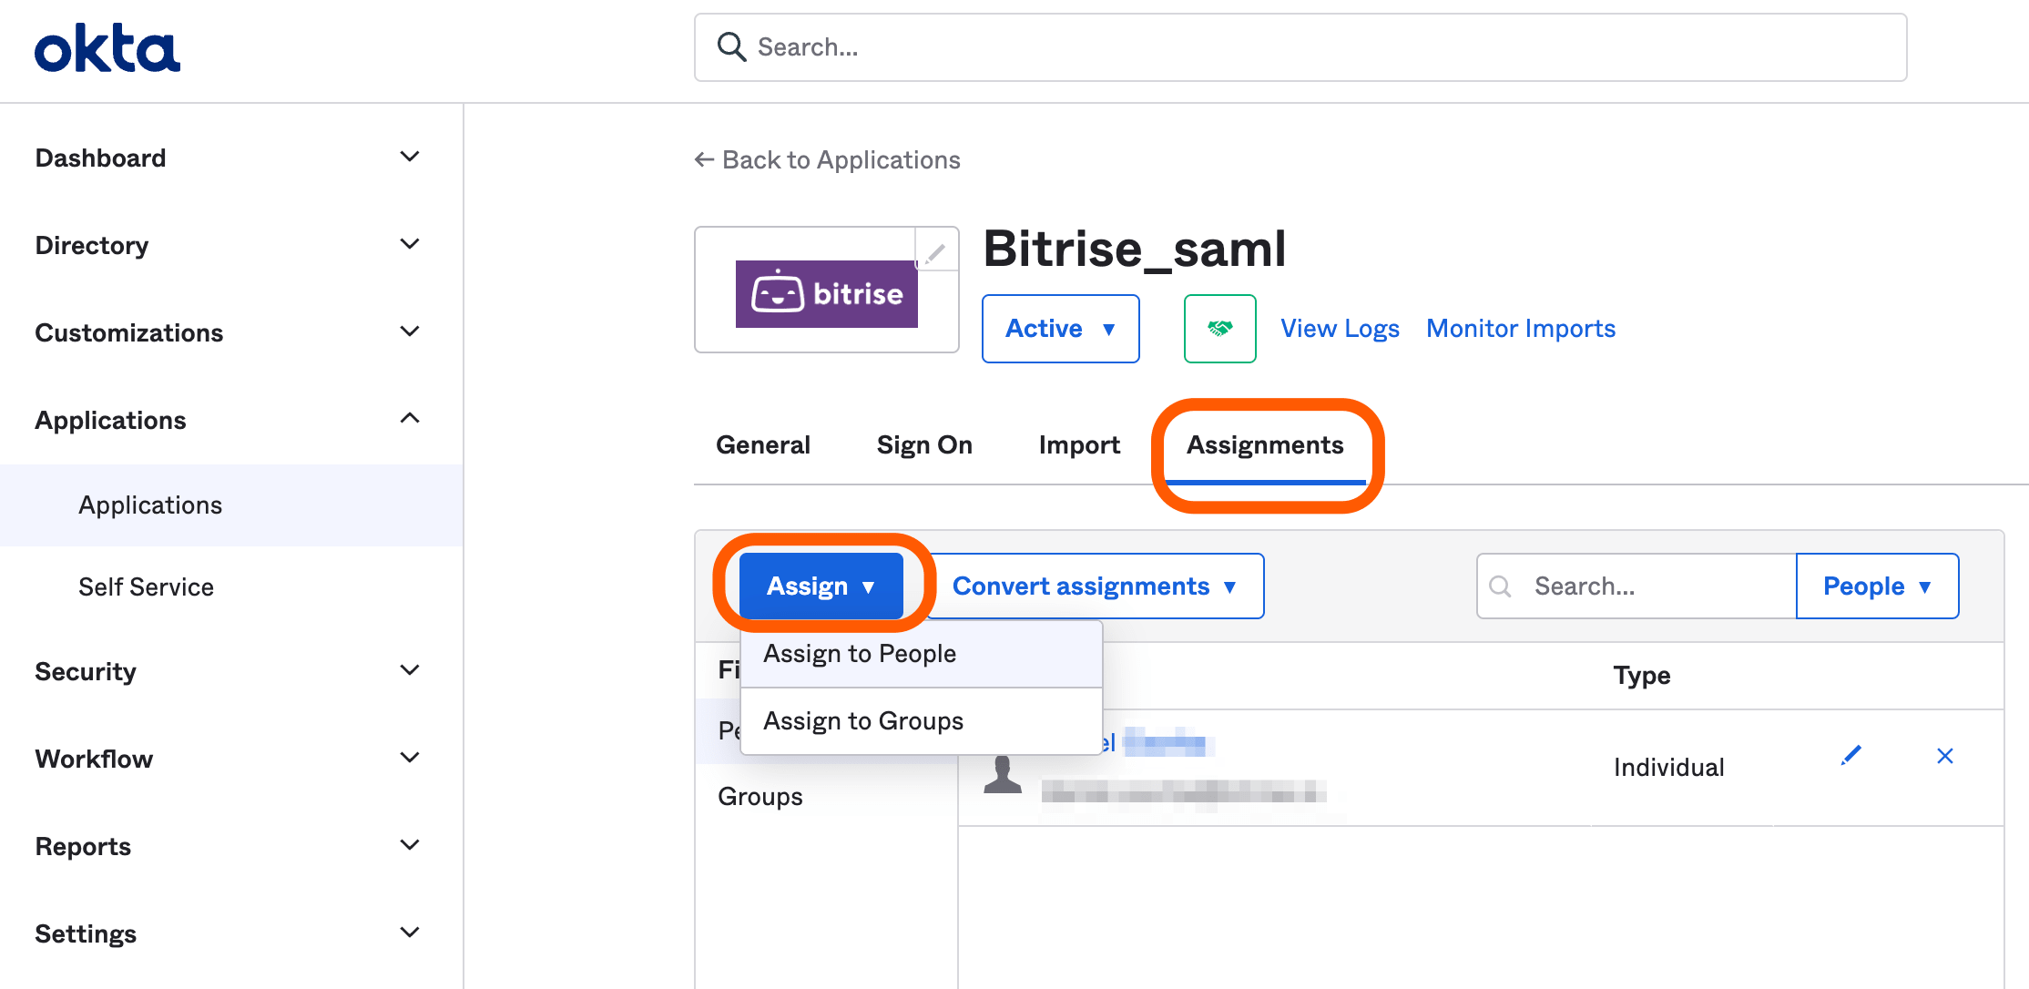Expand the Dashboard menu
Screen dimensions: 2029x989
(409, 158)
